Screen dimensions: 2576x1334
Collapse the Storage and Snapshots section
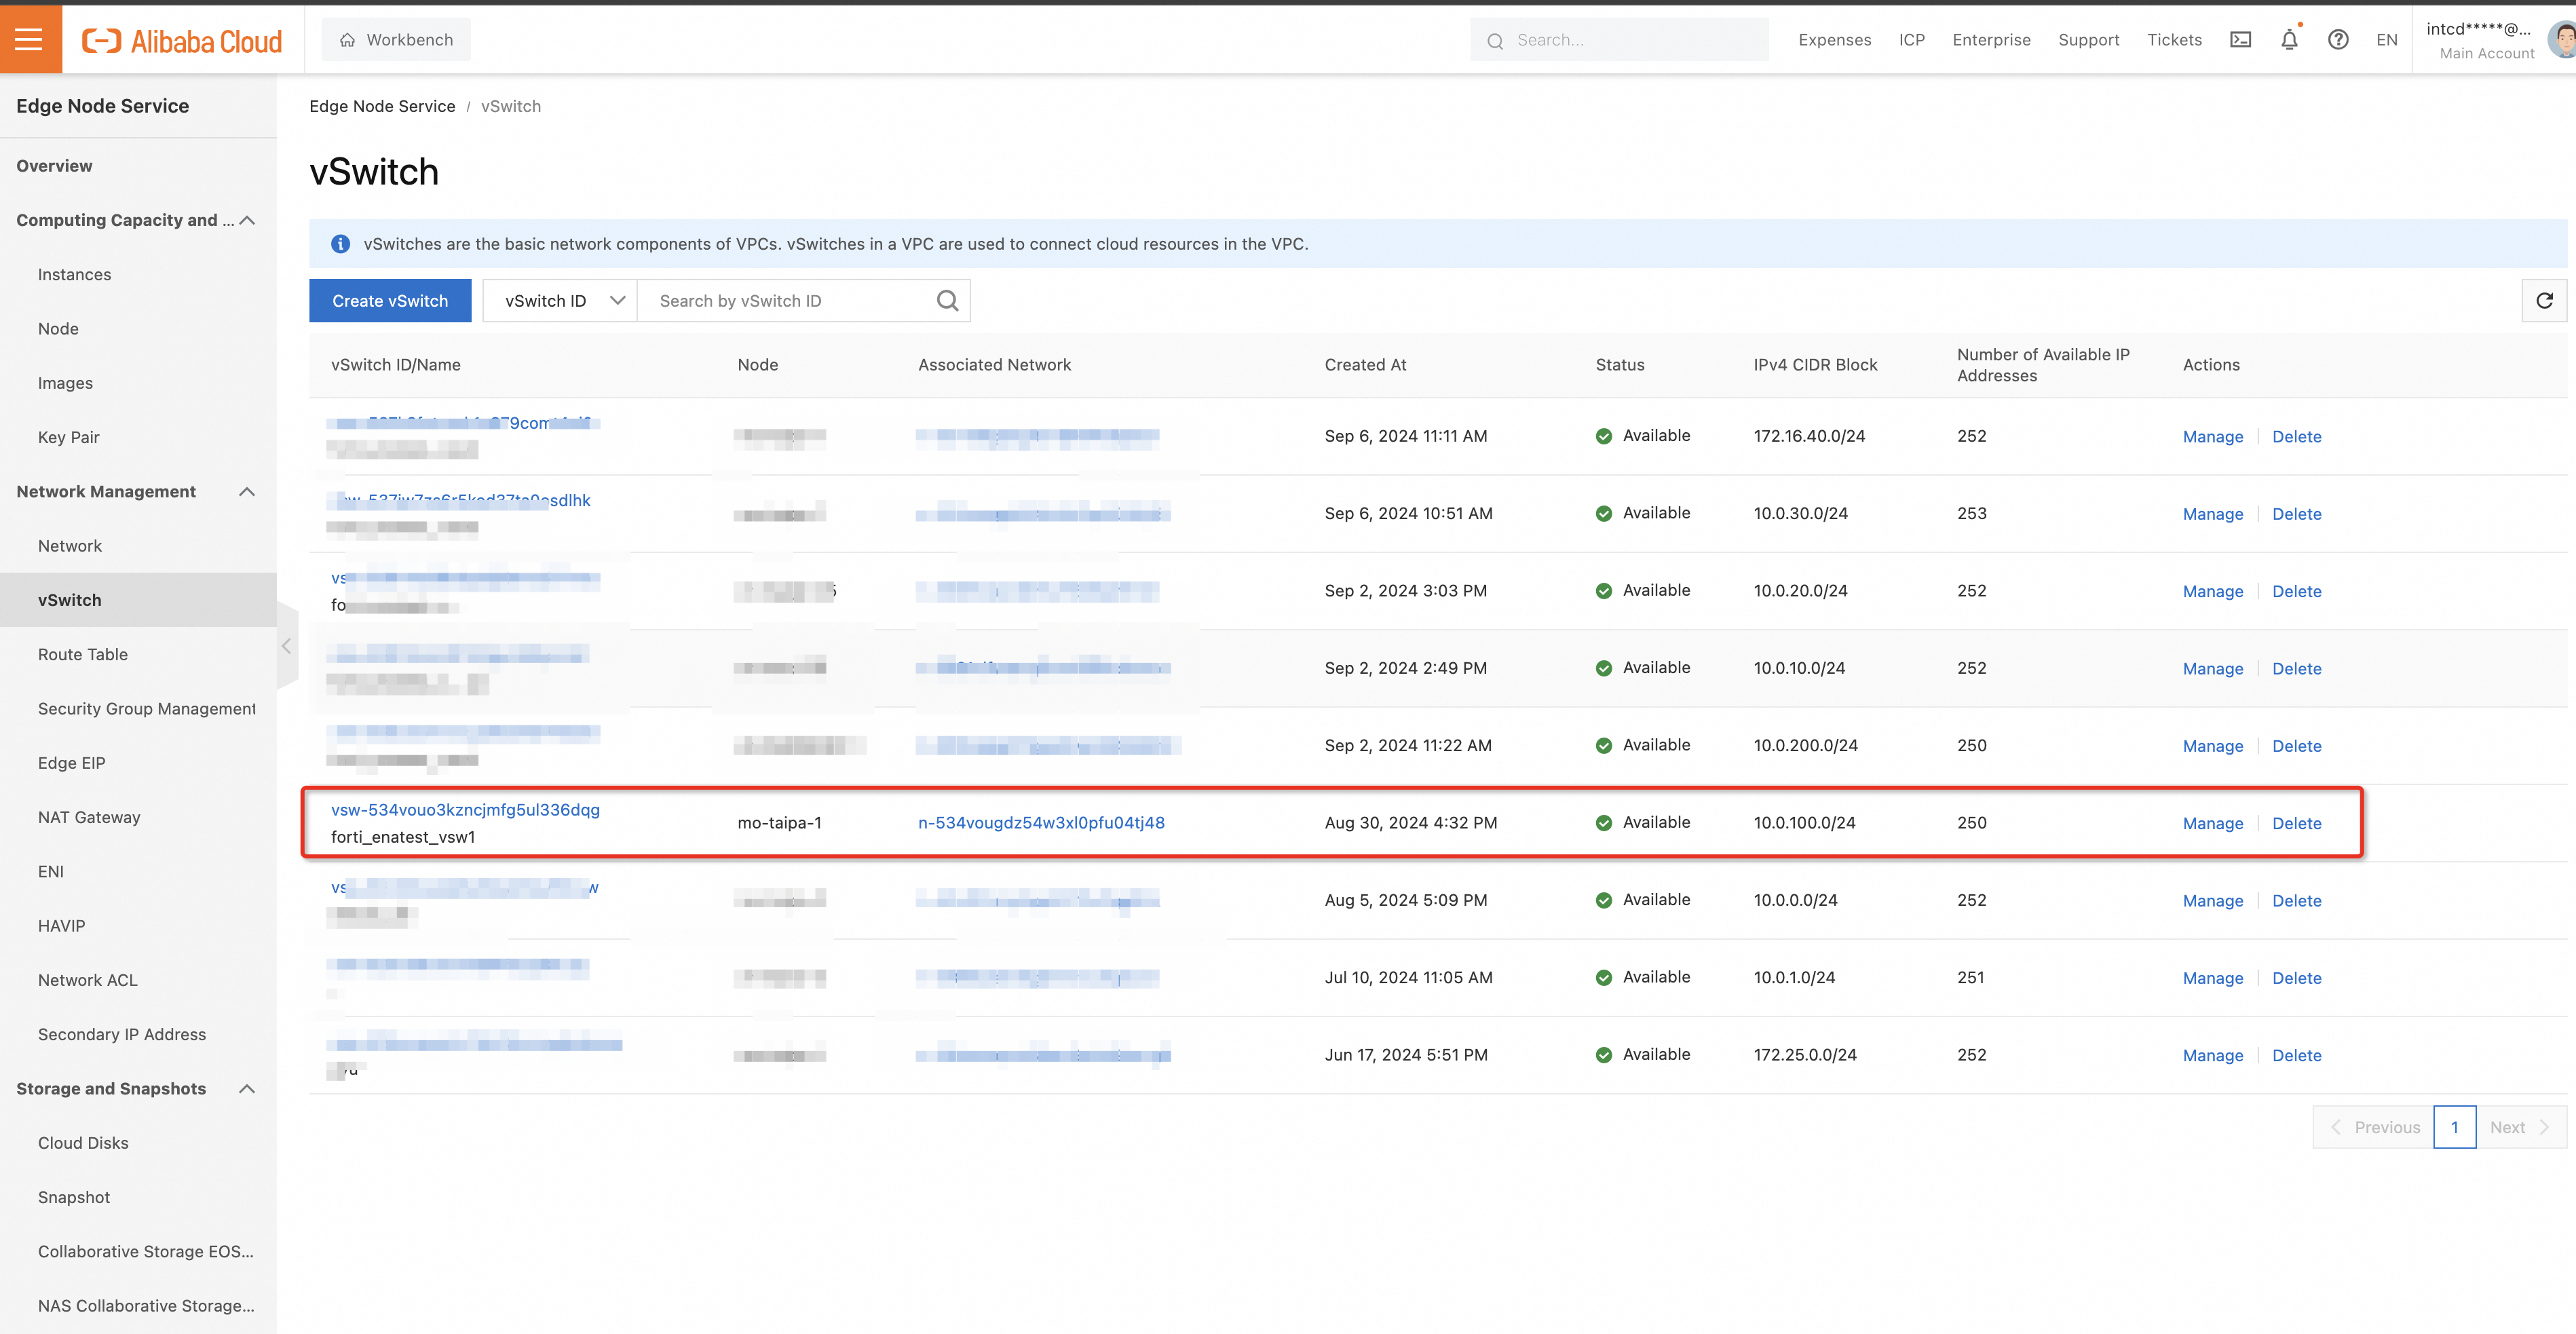pyautogui.click(x=247, y=1089)
